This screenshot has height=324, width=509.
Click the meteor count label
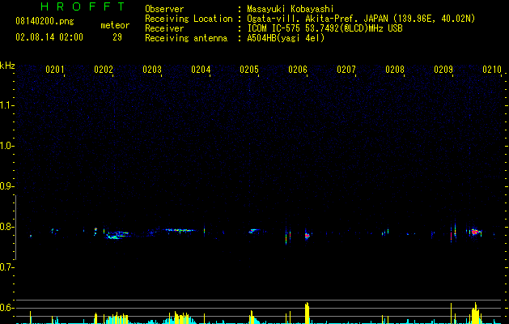(x=115, y=25)
